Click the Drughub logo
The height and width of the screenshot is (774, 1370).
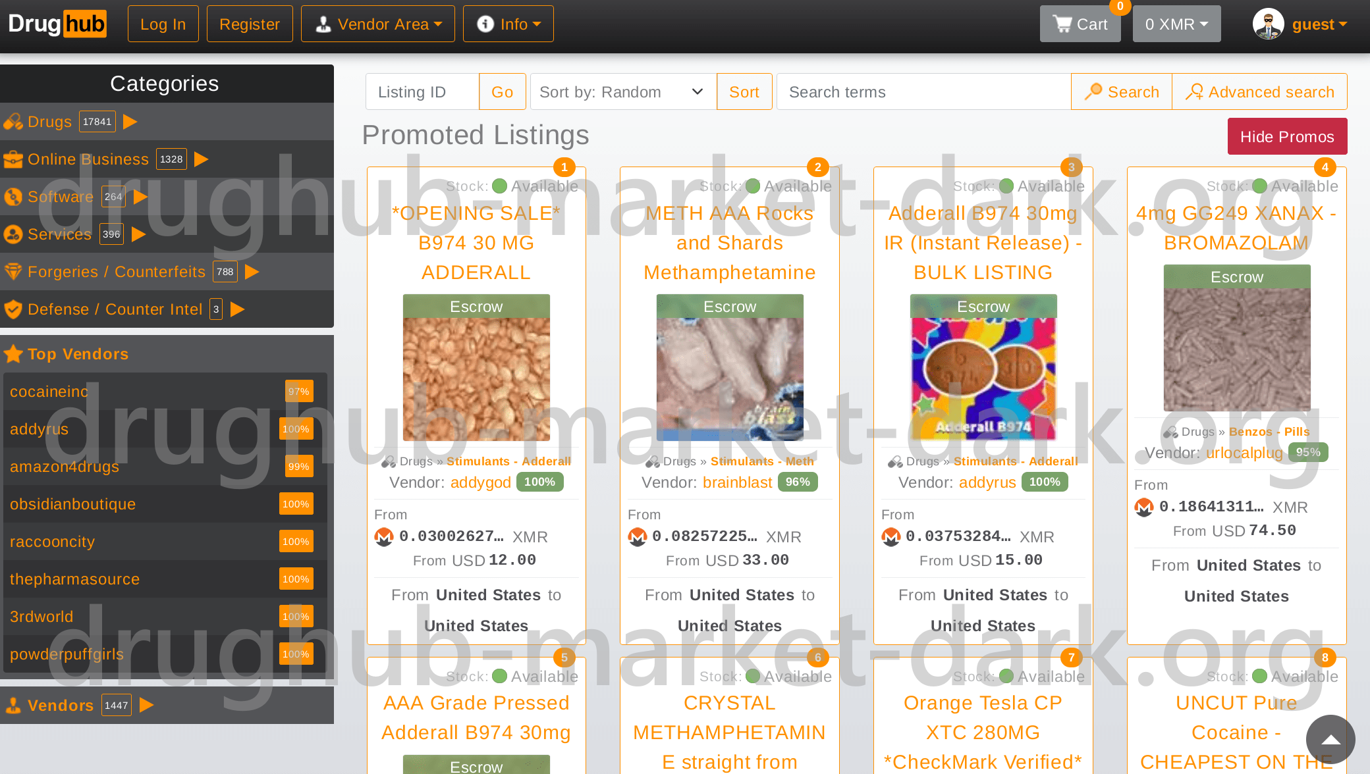(57, 24)
